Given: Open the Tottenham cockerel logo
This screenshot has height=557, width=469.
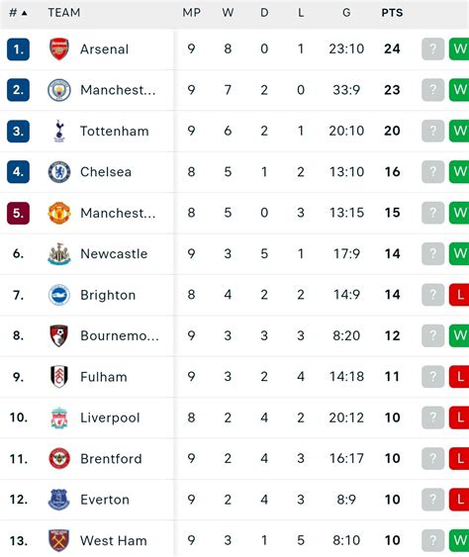Looking at the screenshot, I should pyautogui.click(x=59, y=131).
